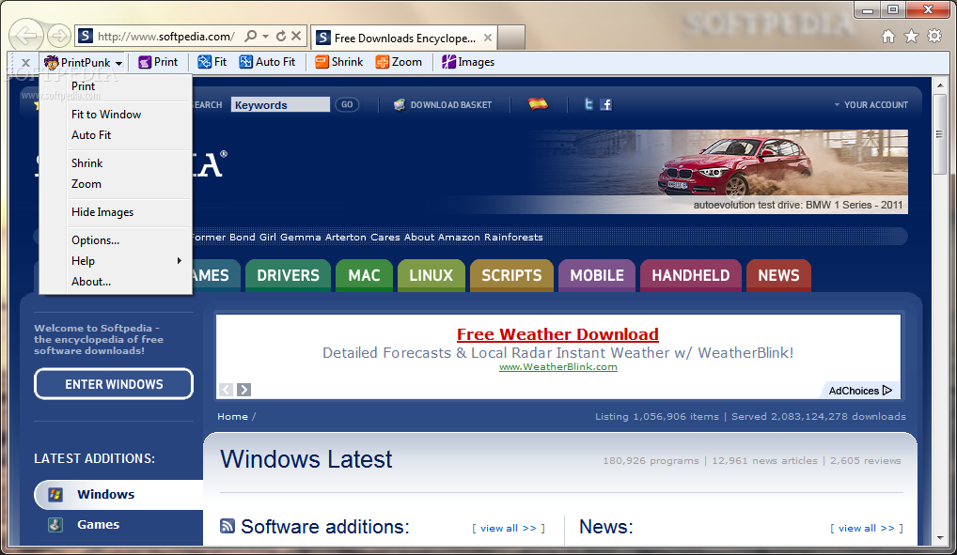Open the Facebook icon
957x555 pixels.
605,105
